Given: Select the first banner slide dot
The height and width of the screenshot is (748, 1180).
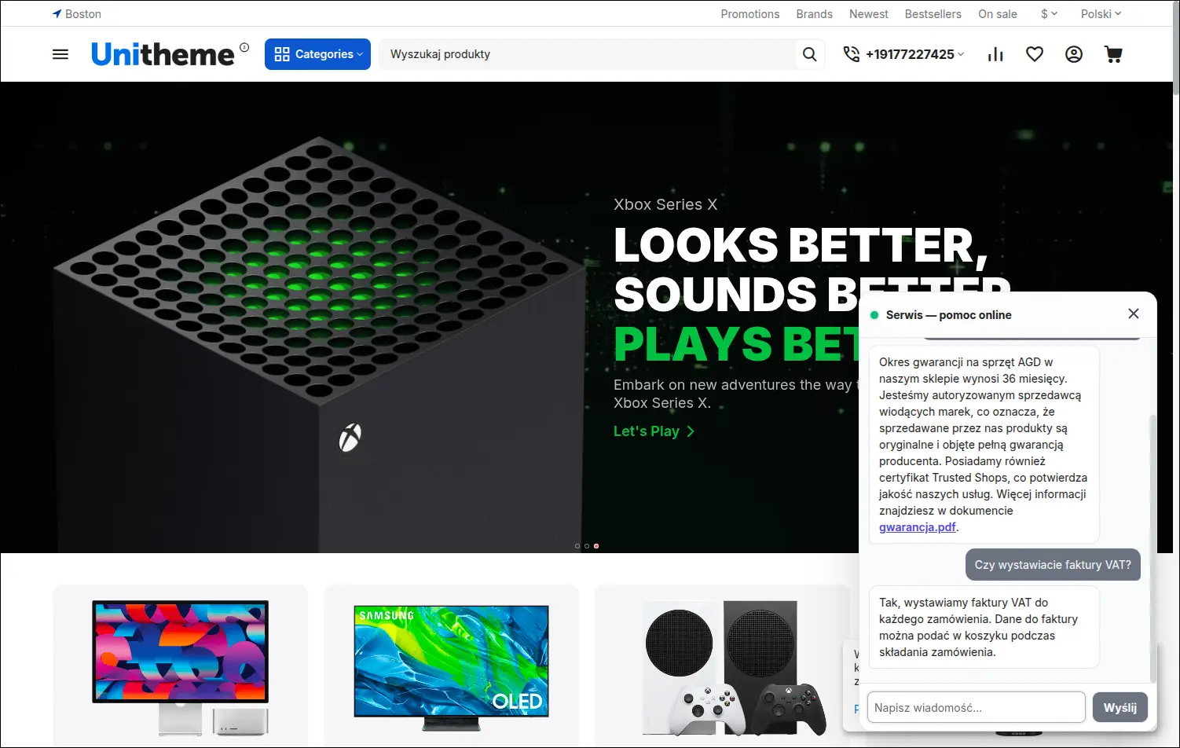Looking at the screenshot, I should (577, 546).
